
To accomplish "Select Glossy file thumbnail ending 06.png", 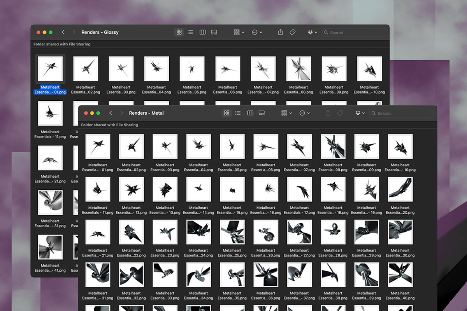I will [228, 69].
